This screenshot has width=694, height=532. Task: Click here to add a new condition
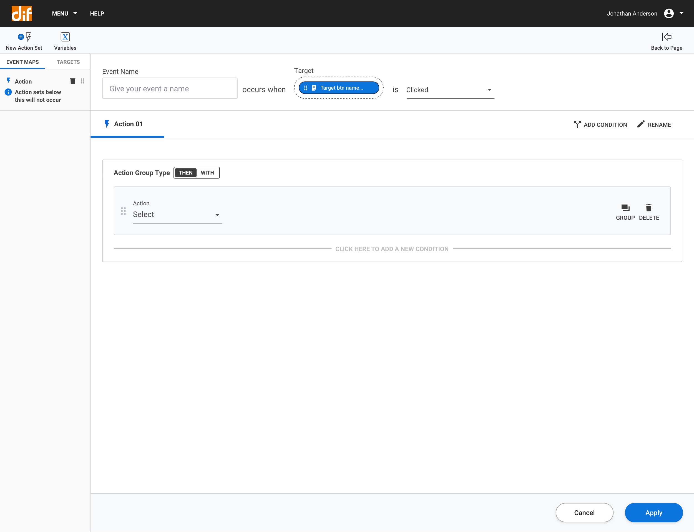pyautogui.click(x=392, y=249)
